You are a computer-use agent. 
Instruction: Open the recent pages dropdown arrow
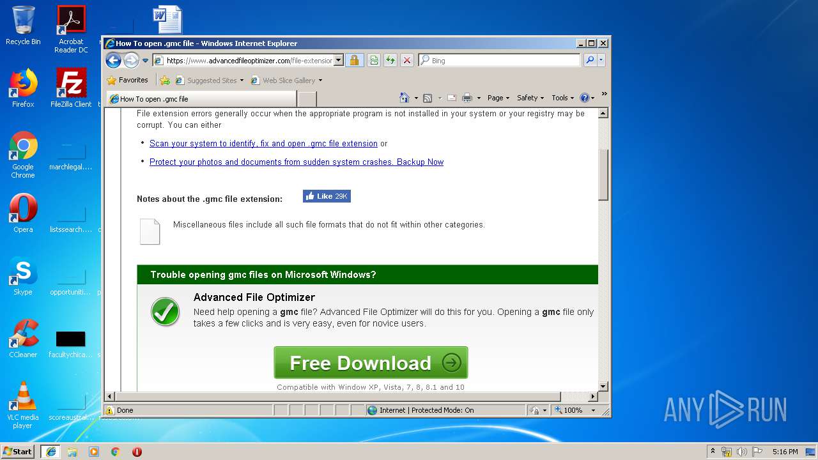click(x=145, y=61)
